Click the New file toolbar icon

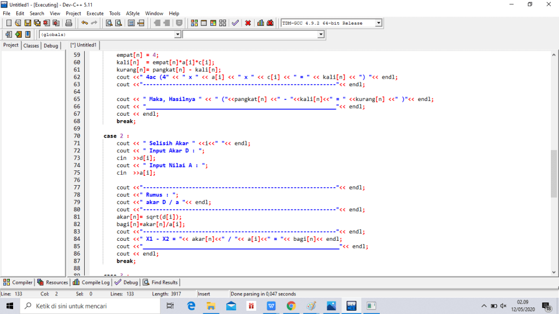point(9,23)
